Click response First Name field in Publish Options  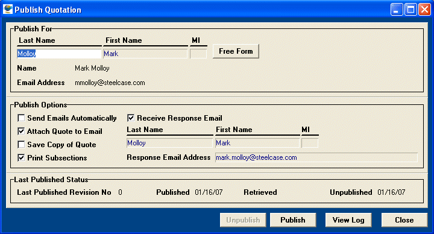tap(258, 143)
